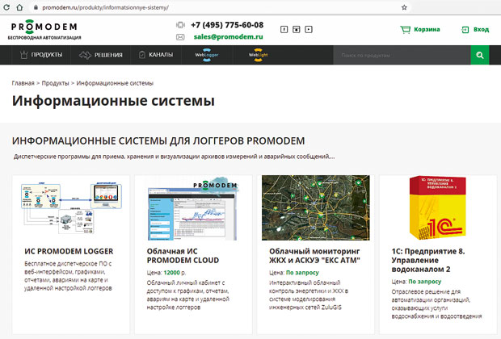501x339 pixels.
Task: Open the РЕШЕНИЯ menu item
Action: click(x=101, y=55)
